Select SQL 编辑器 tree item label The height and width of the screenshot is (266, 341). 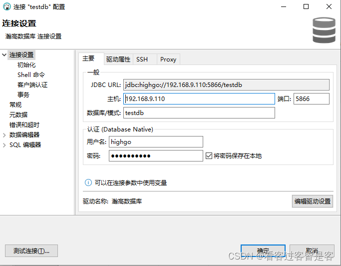tap(25, 145)
